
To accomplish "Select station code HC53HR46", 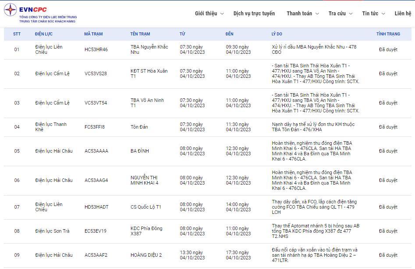I will (x=96, y=49).
